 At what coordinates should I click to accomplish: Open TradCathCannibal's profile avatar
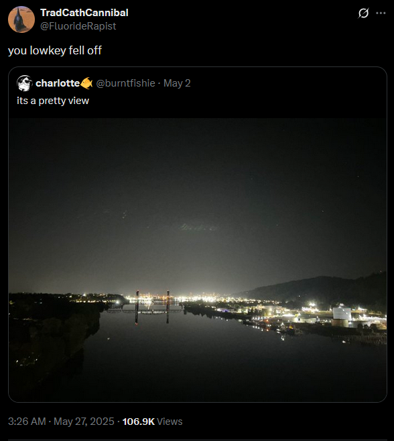[21, 19]
